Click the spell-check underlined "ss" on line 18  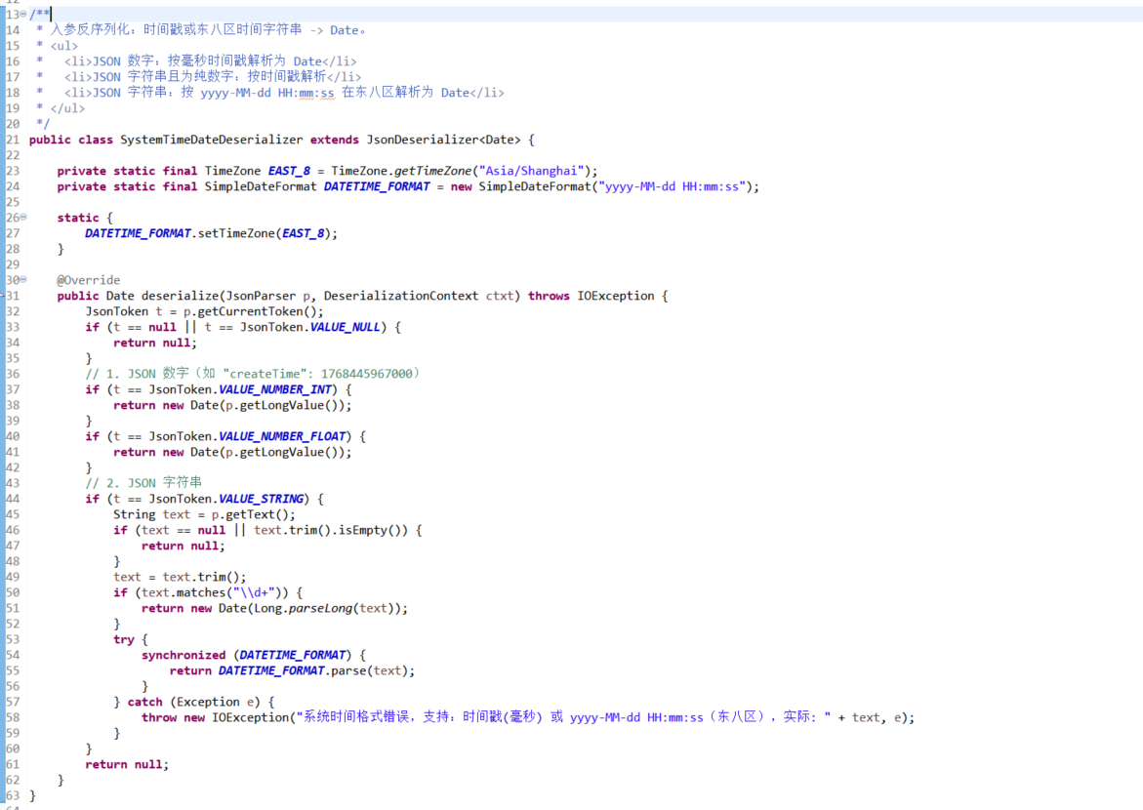(327, 93)
